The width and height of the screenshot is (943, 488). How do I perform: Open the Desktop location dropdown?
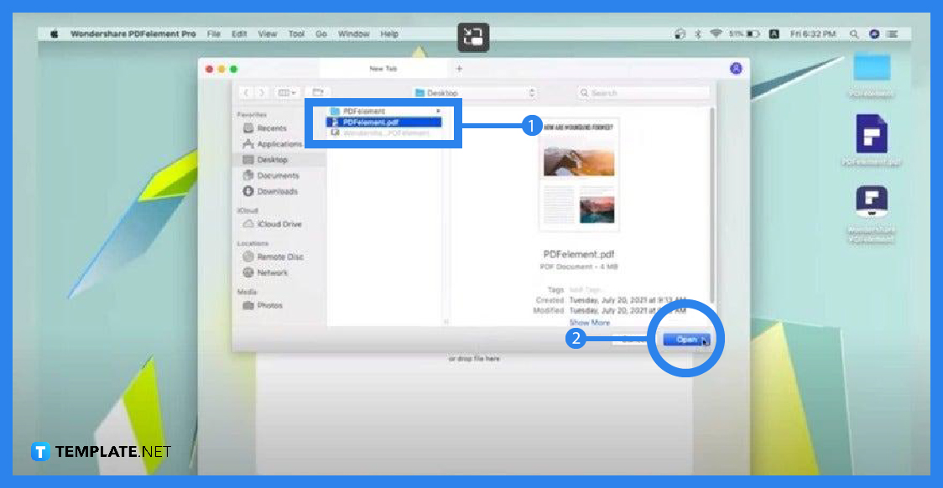(x=475, y=93)
